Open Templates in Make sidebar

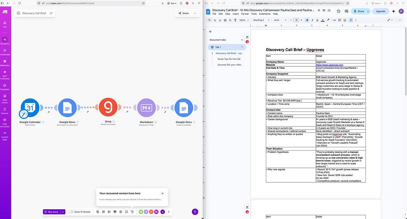coord(4,87)
